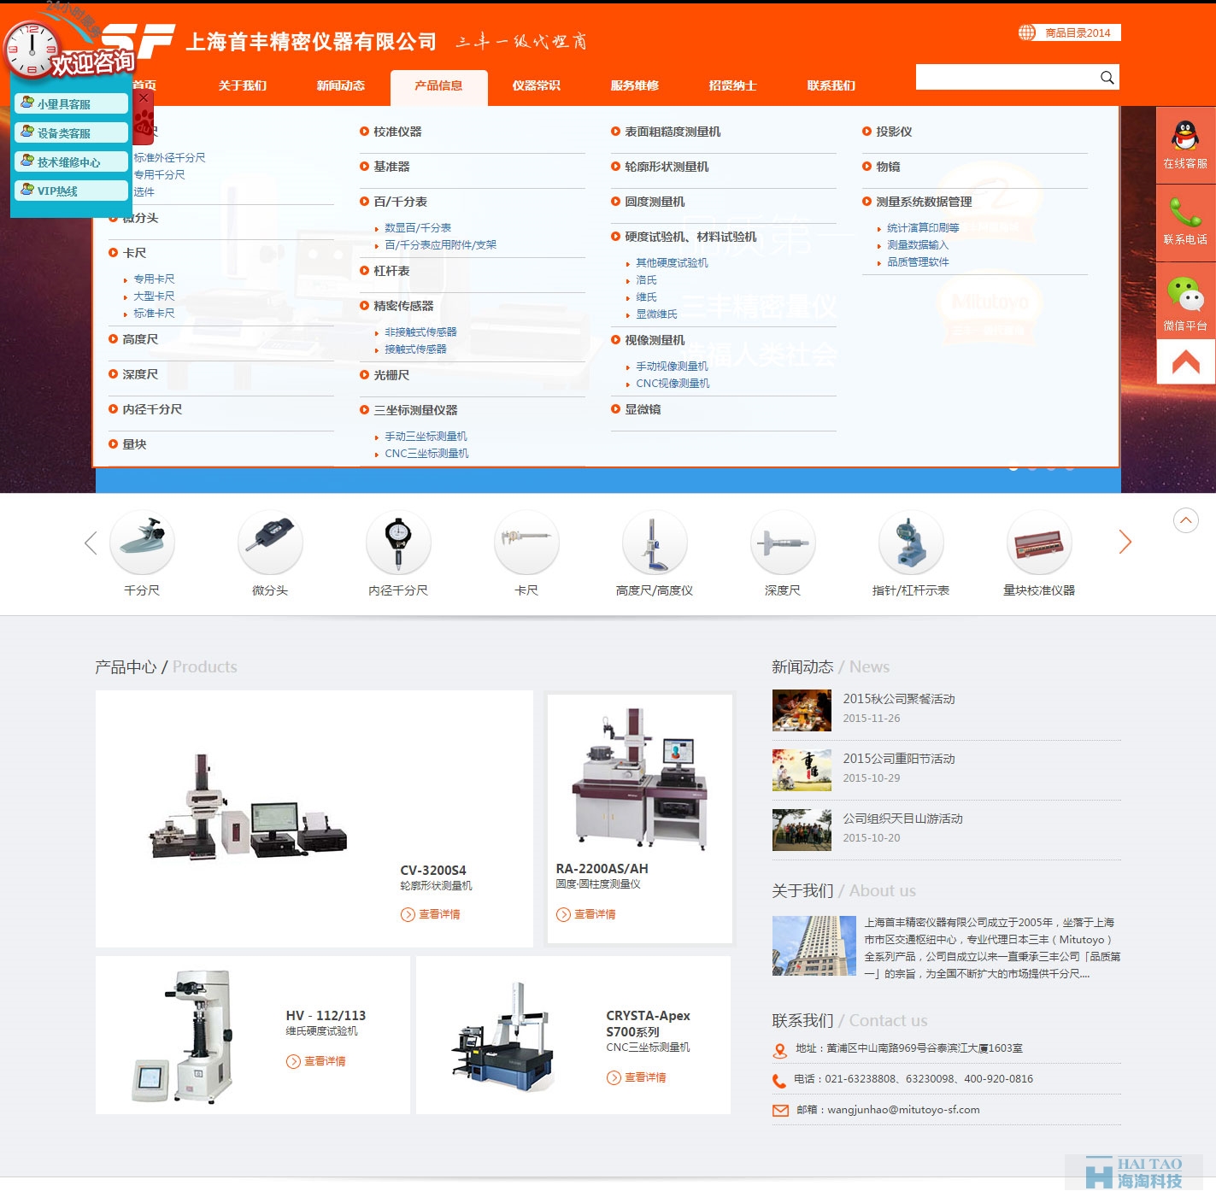Screen dimensions: 1216x1203
Task: Open 投影仪 category
Action: (894, 132)
